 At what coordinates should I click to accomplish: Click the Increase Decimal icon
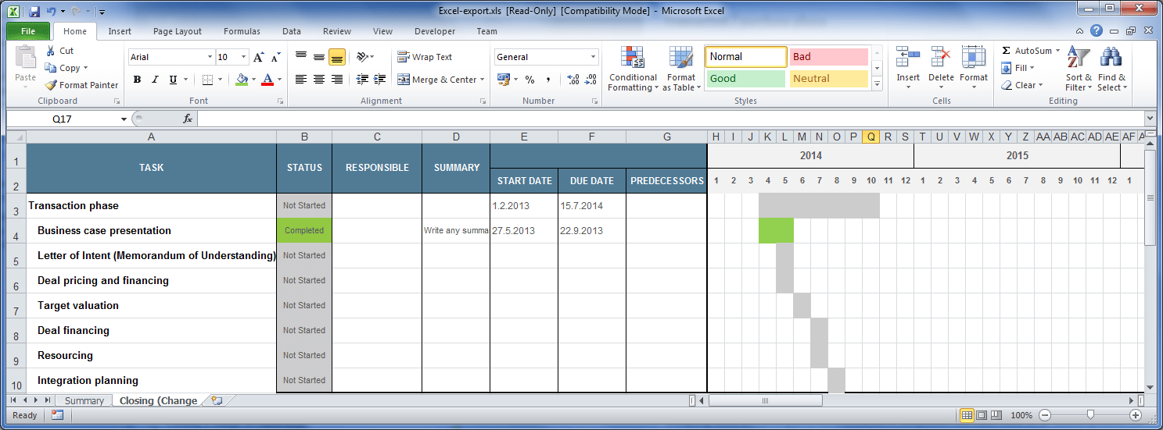coord(573,80)
